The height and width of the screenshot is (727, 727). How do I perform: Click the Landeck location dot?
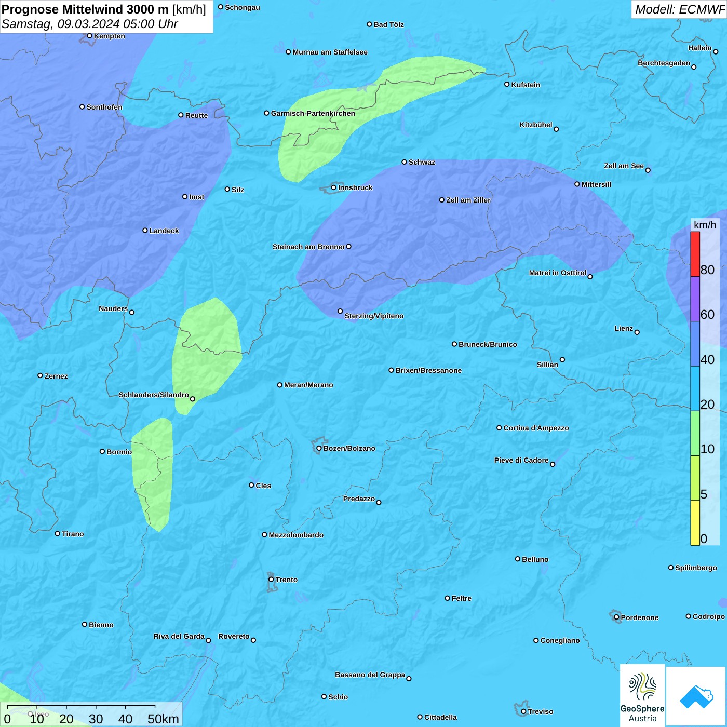pyautogui.click(x=145, y=231)
